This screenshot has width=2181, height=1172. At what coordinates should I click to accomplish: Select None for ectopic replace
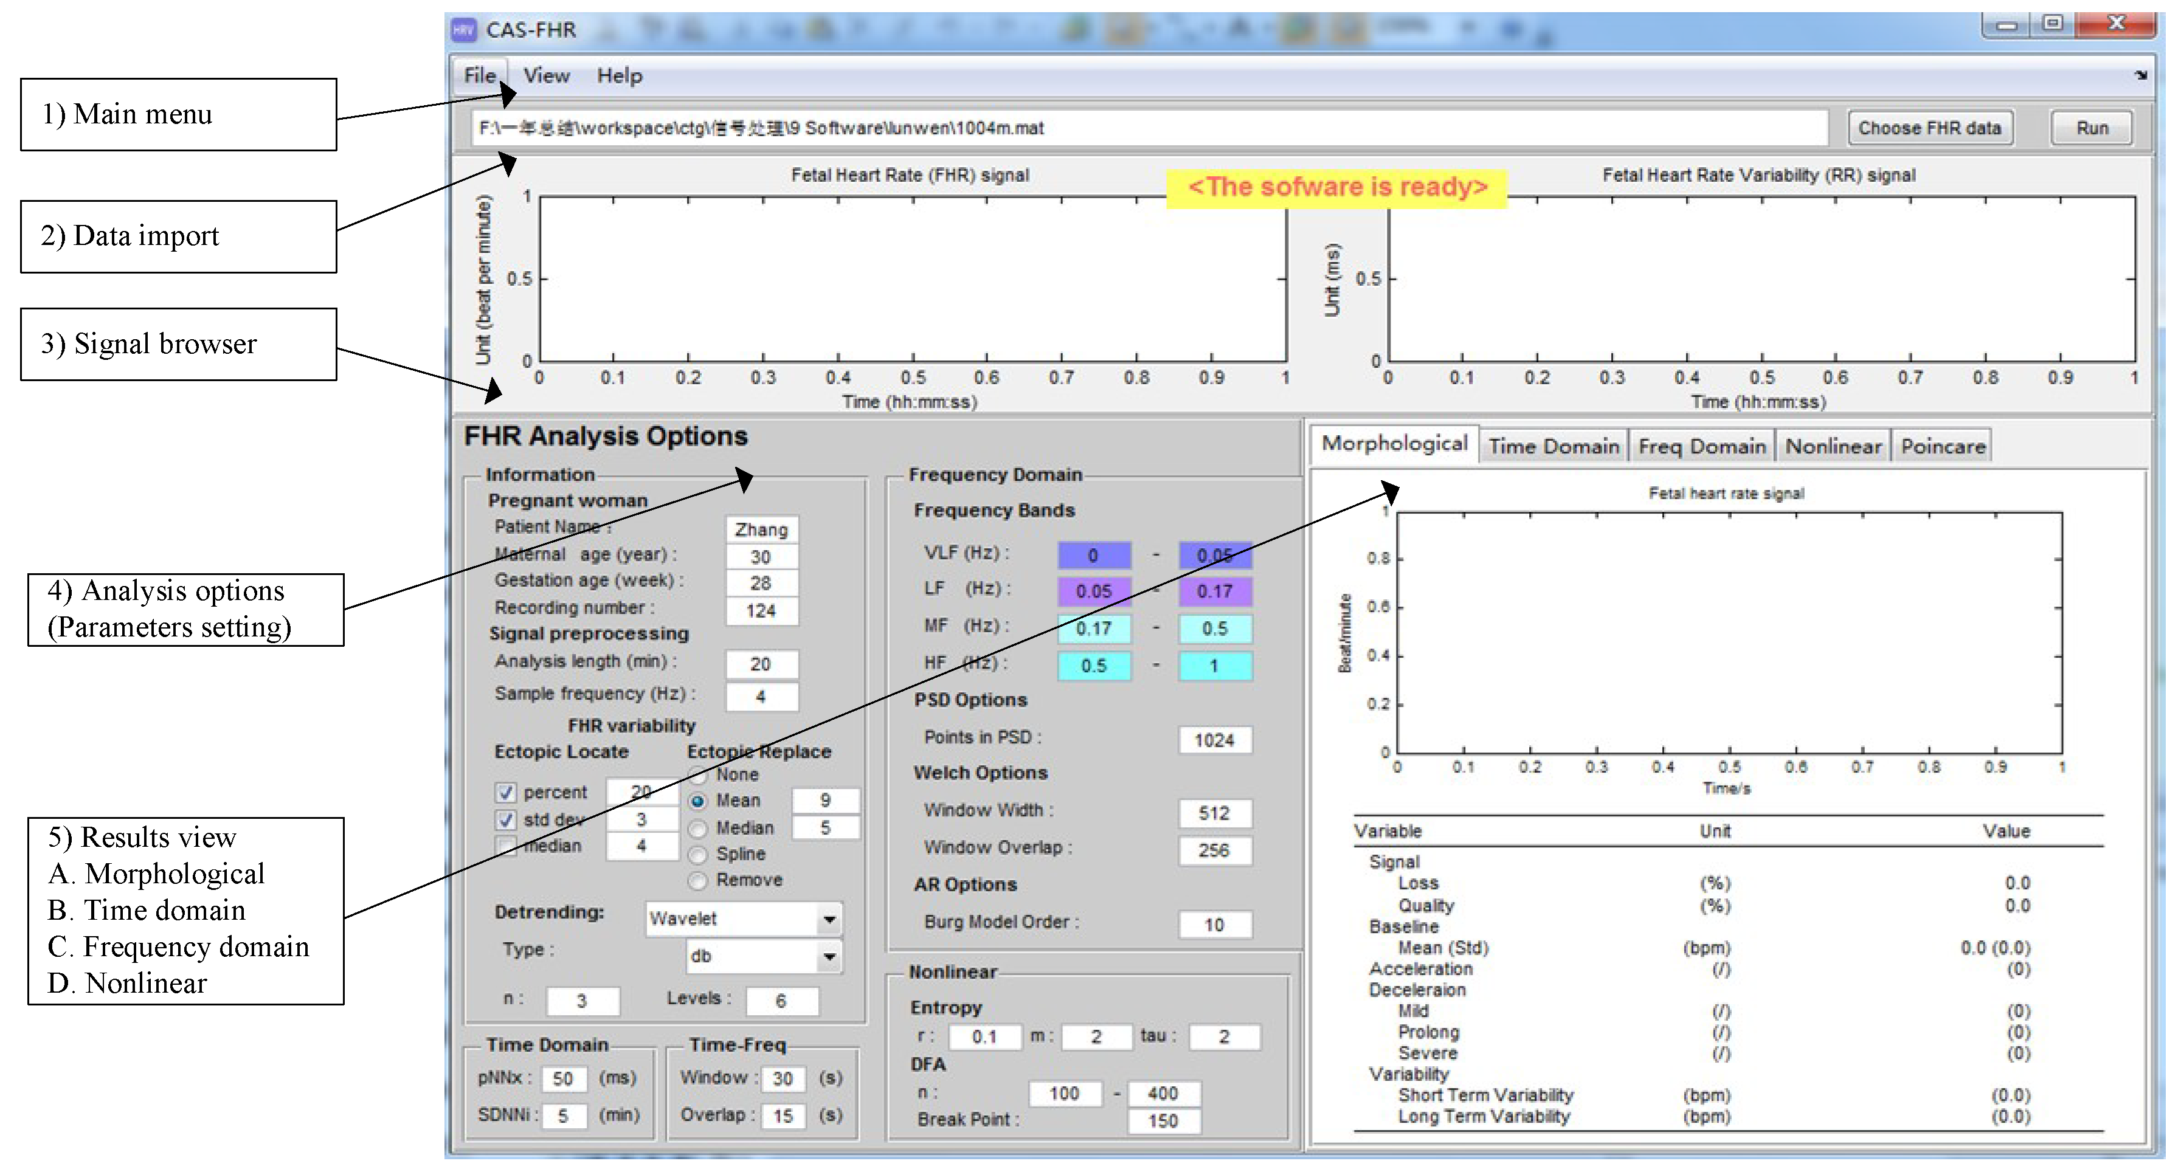click(x=697, y=775)
